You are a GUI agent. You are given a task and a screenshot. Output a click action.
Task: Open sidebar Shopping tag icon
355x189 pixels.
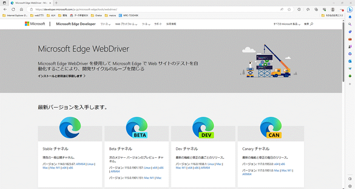click(350, 32)
